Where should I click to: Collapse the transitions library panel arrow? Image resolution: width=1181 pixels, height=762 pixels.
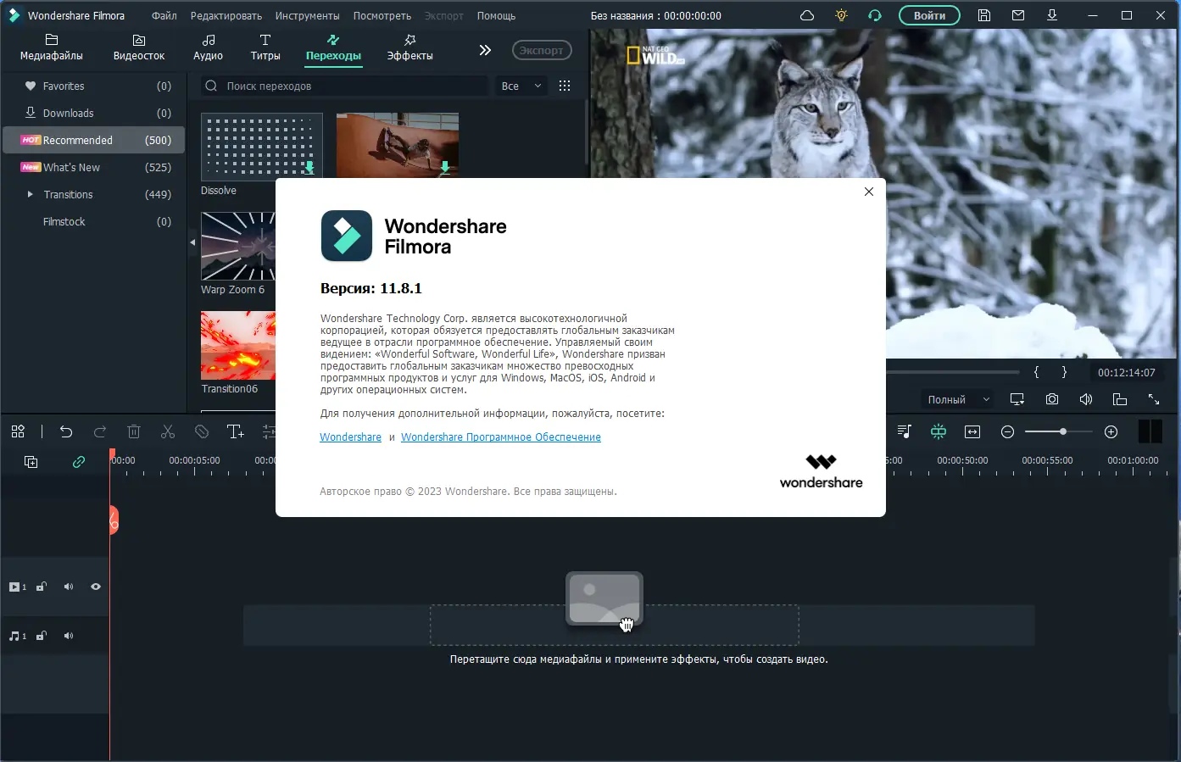tap(192, 242)
